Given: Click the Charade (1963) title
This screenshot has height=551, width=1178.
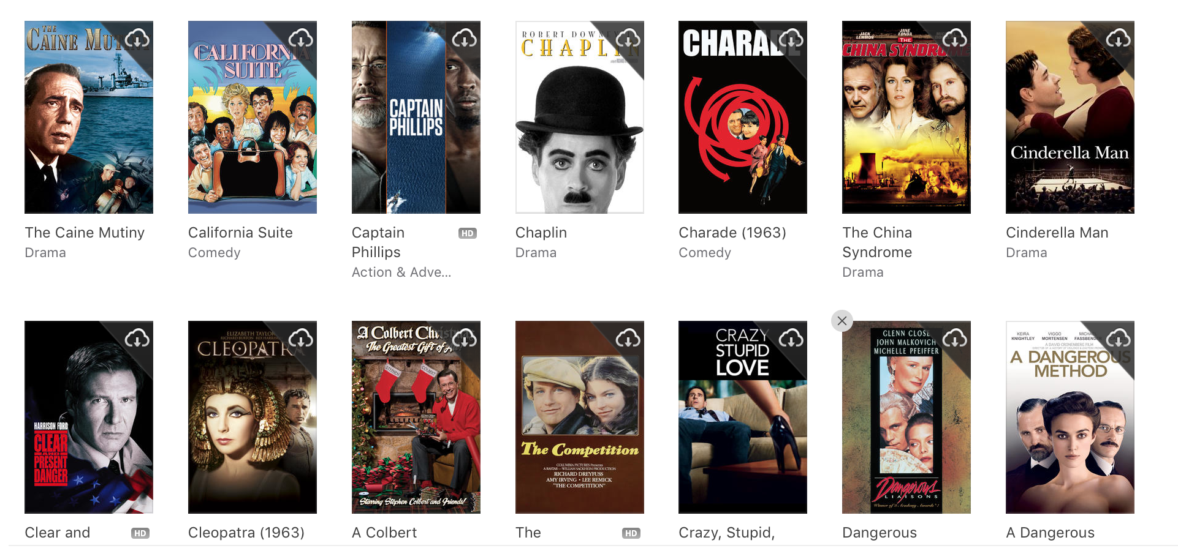Looking at the screenshot, I should point(732,233).
